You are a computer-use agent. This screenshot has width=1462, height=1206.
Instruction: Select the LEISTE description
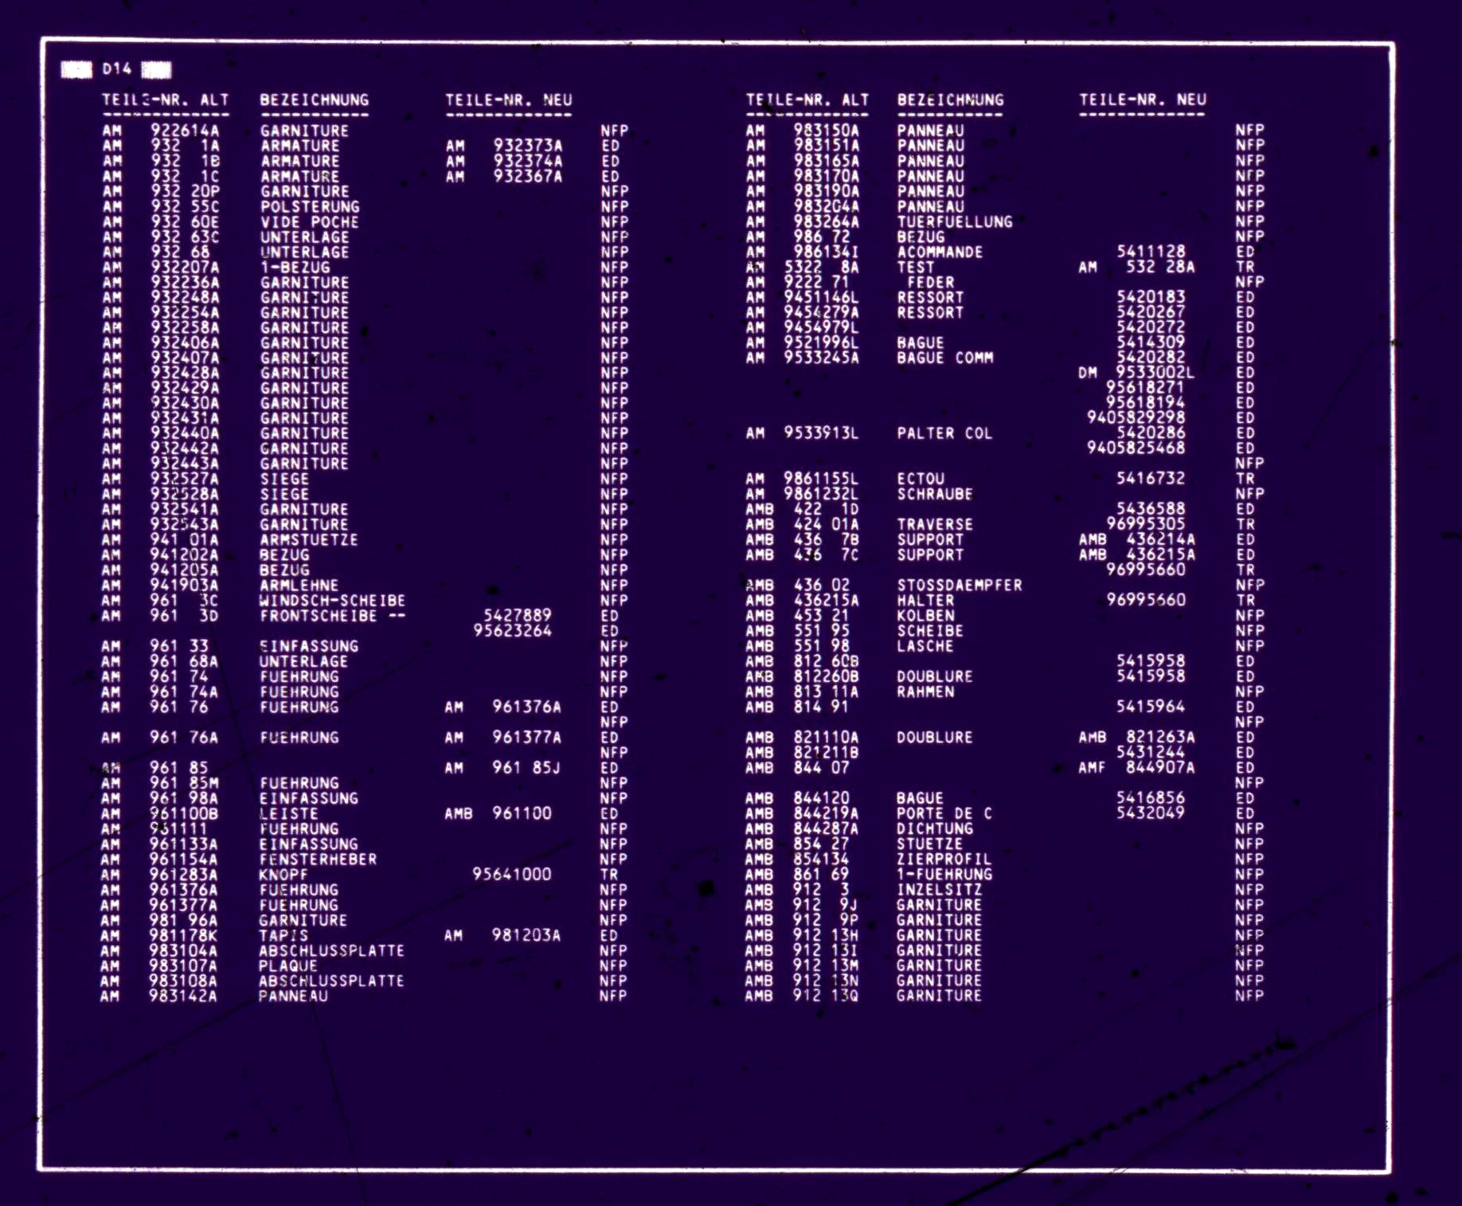(x=289, y=813)
